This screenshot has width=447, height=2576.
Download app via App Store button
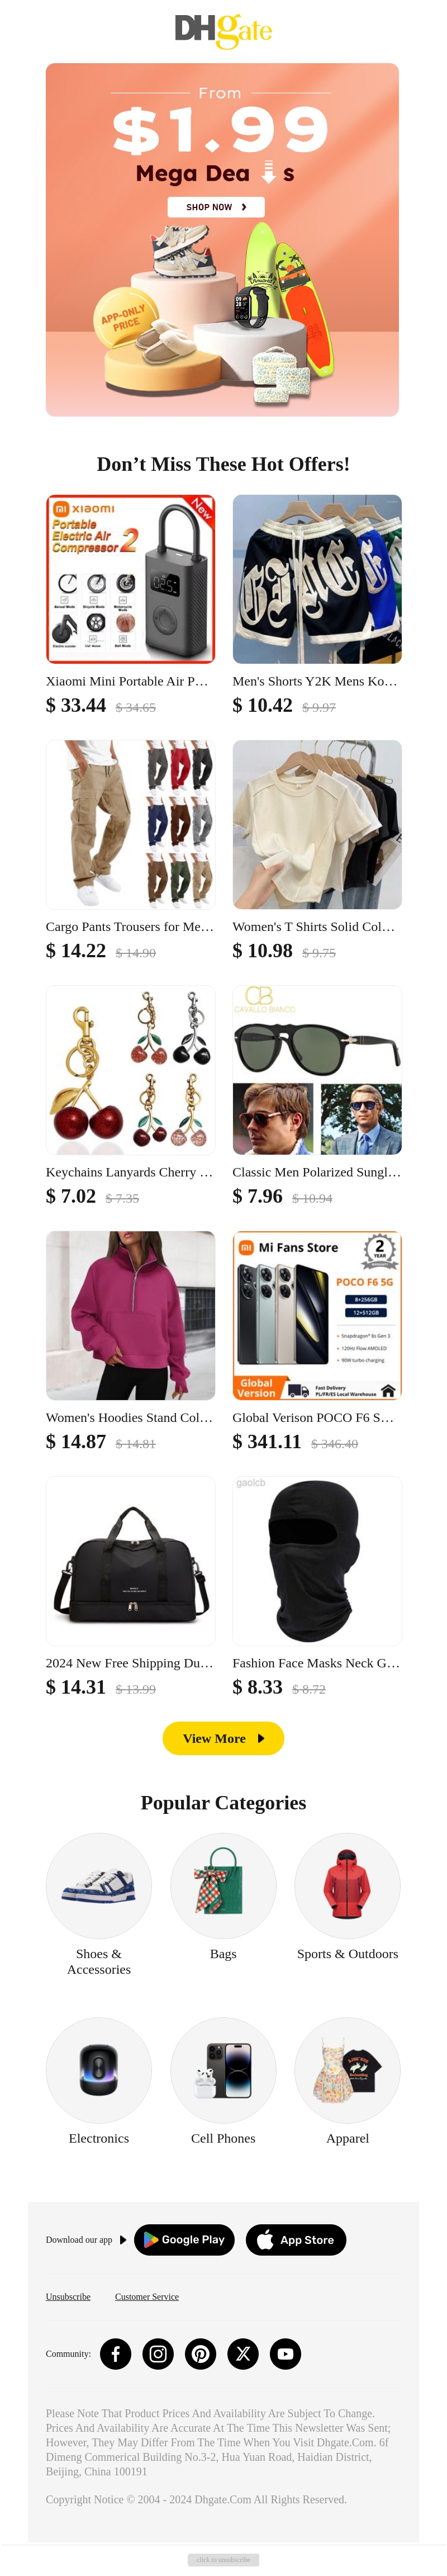pyautogui.click(x=296, y=2239)
